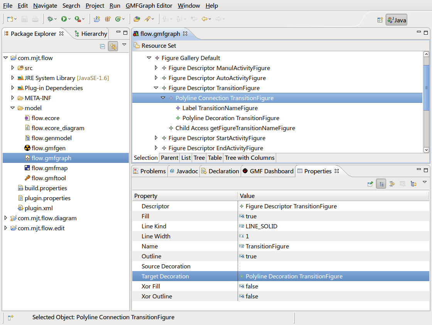
Task: Click the Debug bug icon in toolbar
Action: click(50, 19)
